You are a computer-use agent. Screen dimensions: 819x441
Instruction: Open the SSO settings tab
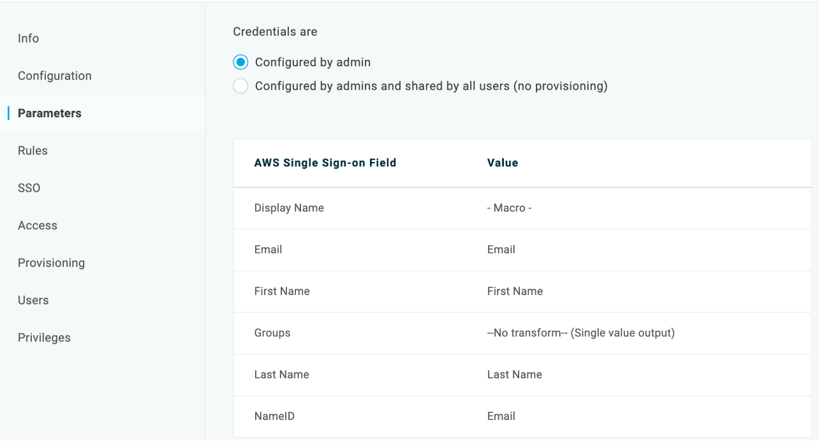tap(29, 188)
